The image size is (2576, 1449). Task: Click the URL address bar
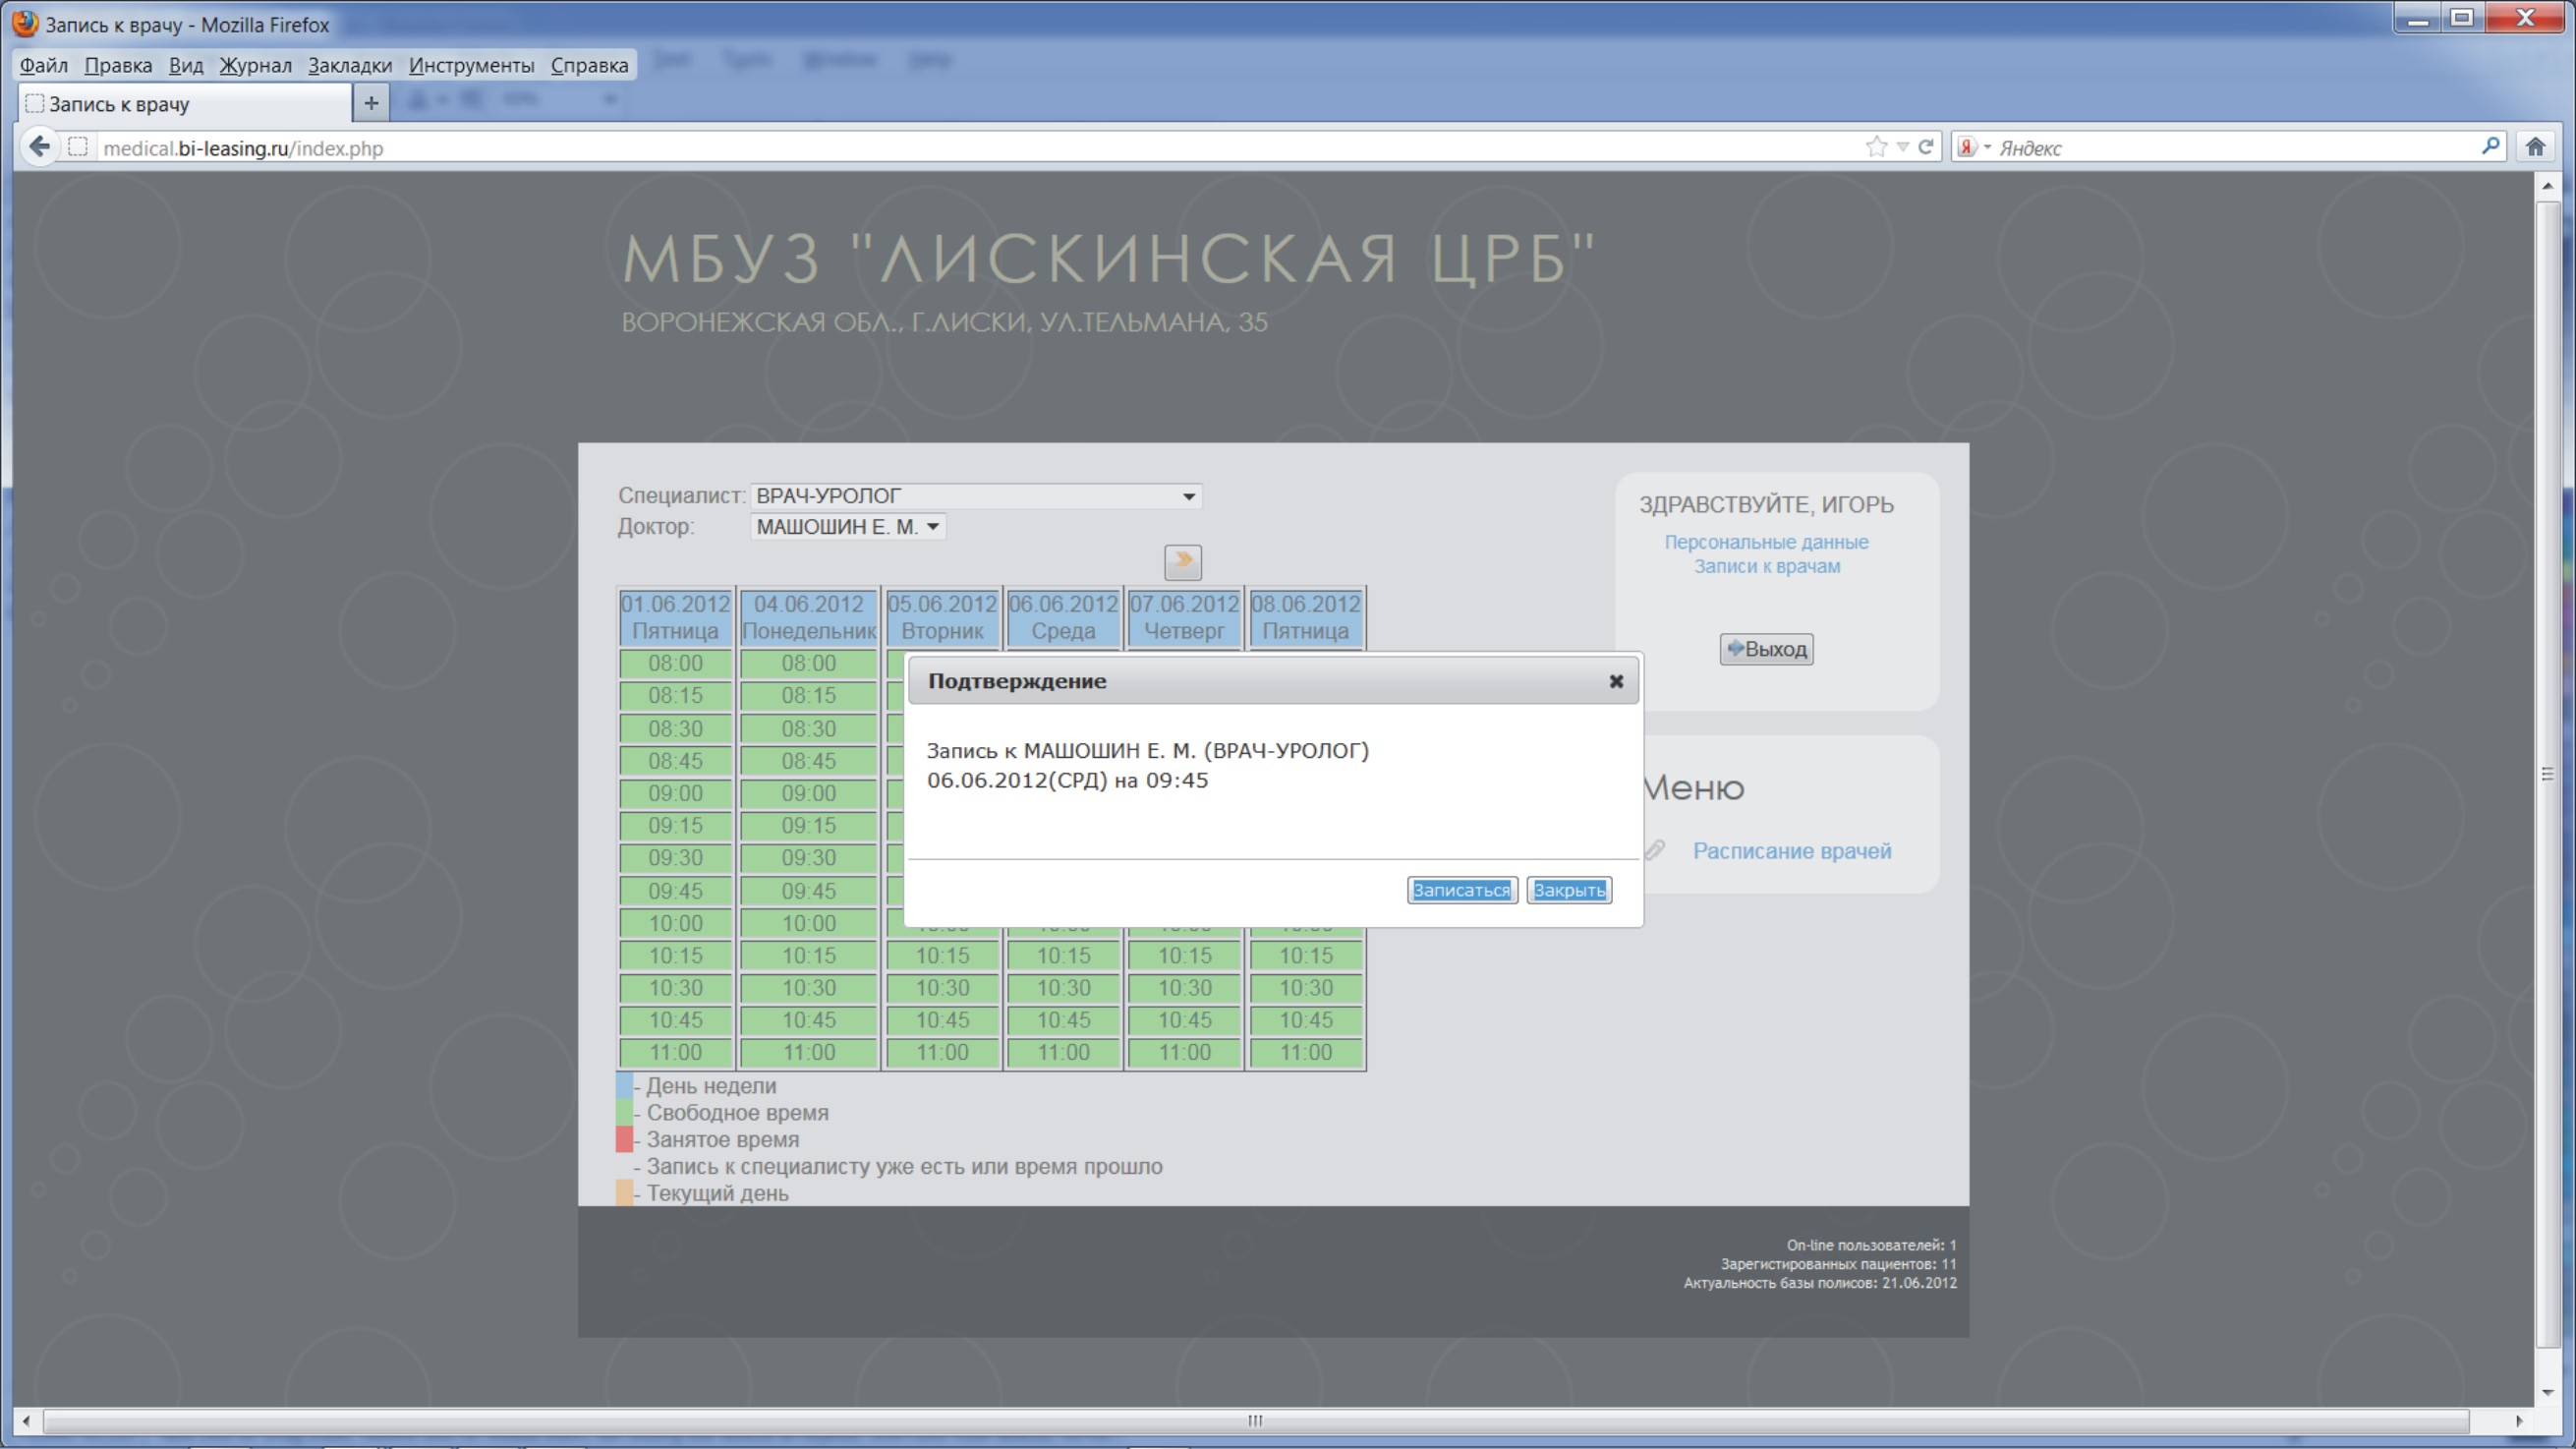[x=970, y=147]
